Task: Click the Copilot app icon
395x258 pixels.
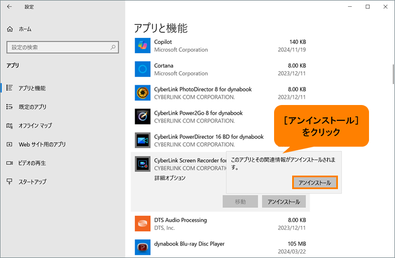Action: 142,46
